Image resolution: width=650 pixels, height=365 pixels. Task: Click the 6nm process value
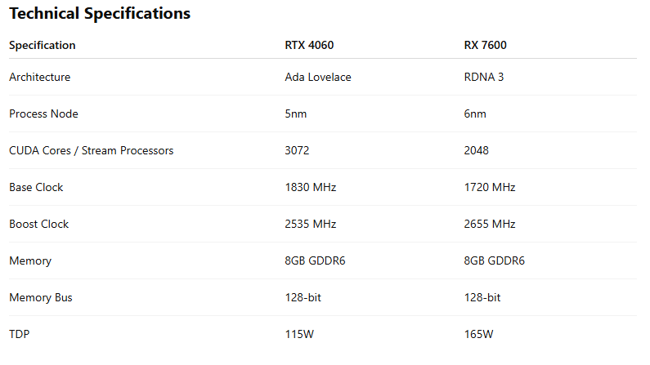pyautogui.click(x=475, y=114)
